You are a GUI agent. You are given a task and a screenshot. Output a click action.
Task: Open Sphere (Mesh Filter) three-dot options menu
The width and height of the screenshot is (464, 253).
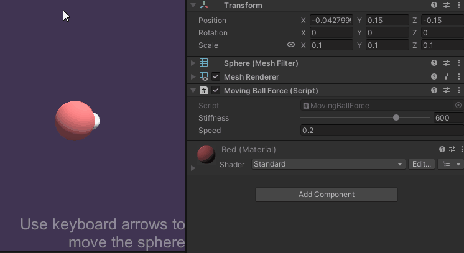[x=459, y=63]
